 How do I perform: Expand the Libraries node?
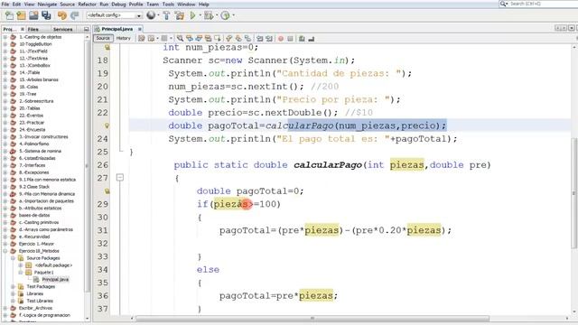13,293
